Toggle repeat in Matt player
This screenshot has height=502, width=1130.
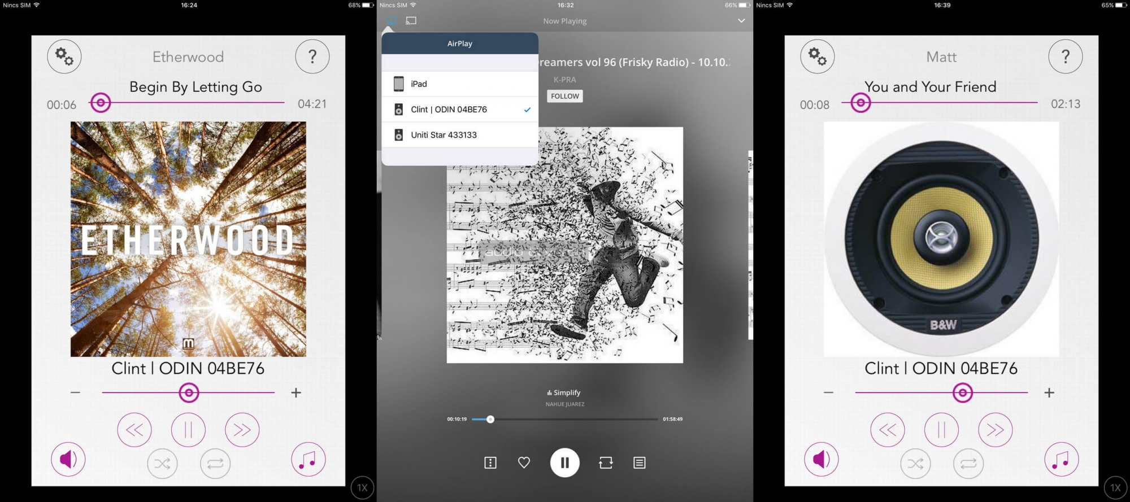[x=968, y=464]
